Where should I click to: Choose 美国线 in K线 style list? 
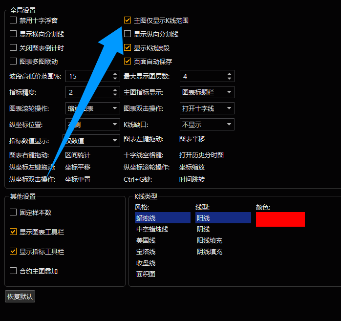(146, 240)
